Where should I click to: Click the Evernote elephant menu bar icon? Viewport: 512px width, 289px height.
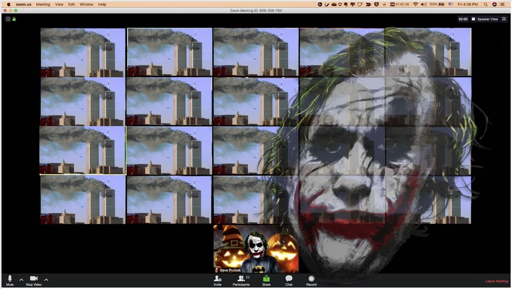point(346,4)
